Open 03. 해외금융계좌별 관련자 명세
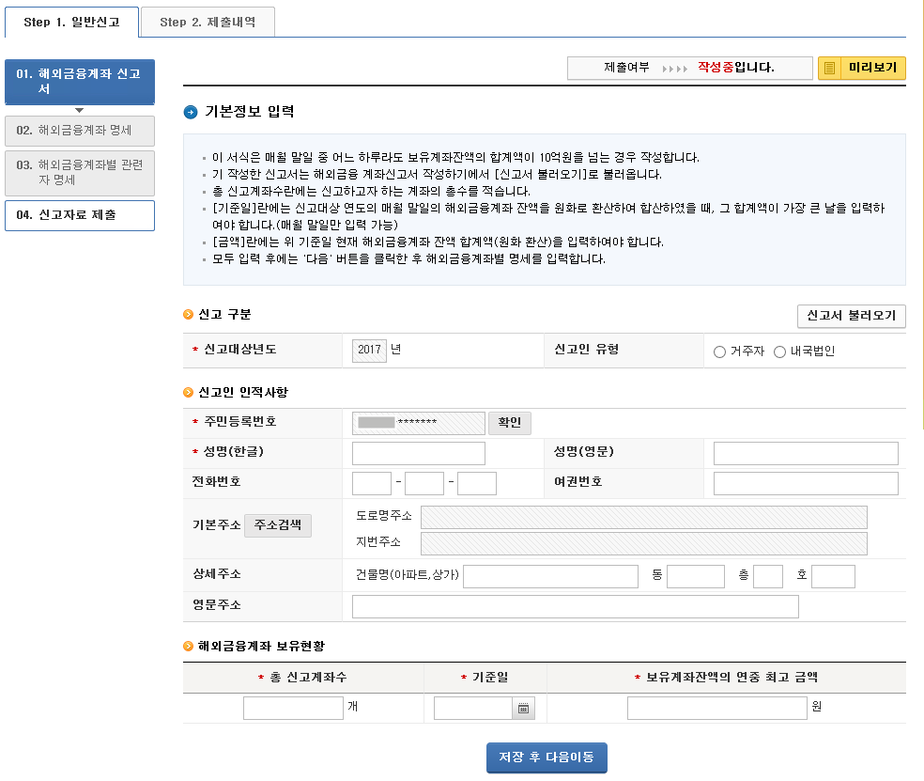This screenshot has height=781, width=924. click(x=80, y=172)
